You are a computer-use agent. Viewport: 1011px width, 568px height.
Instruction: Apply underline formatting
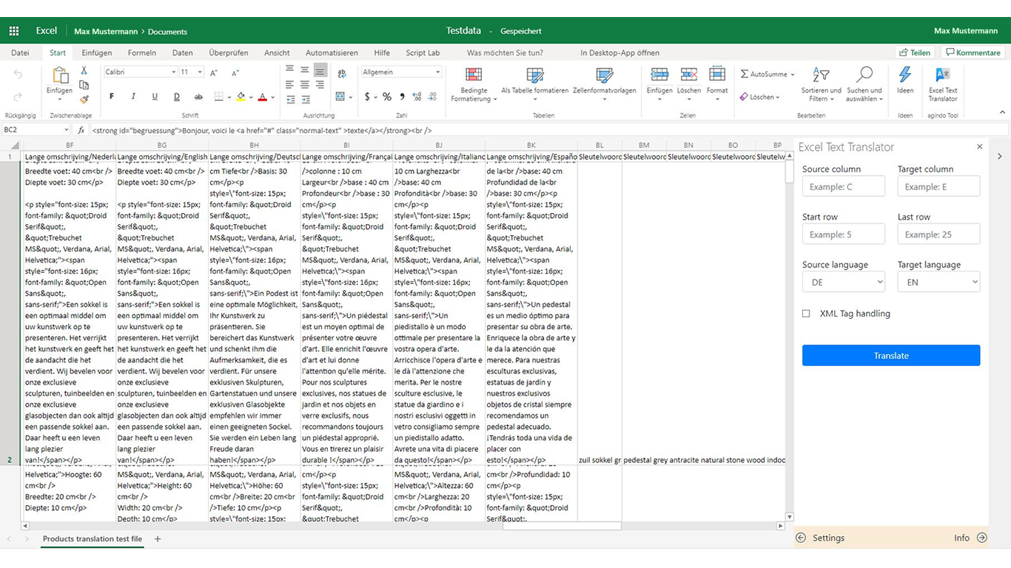point(155,97)
